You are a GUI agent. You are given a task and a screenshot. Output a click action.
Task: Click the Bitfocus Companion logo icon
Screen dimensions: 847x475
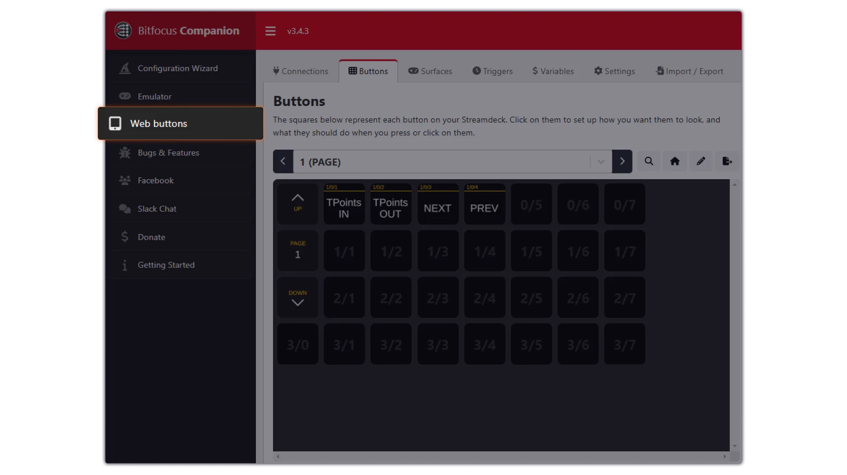(x=123, y=30)
